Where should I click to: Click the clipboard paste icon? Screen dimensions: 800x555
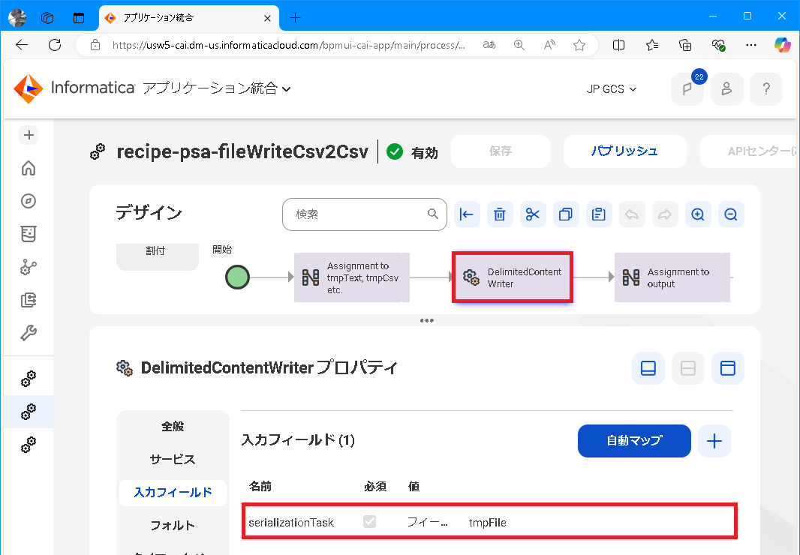[598, 214]
